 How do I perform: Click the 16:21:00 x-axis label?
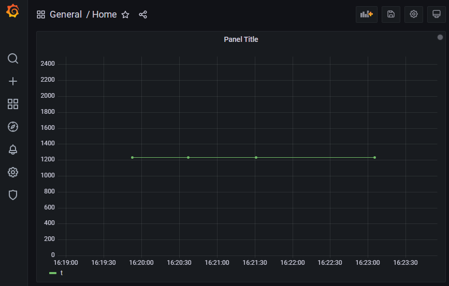tap(217, 263)
